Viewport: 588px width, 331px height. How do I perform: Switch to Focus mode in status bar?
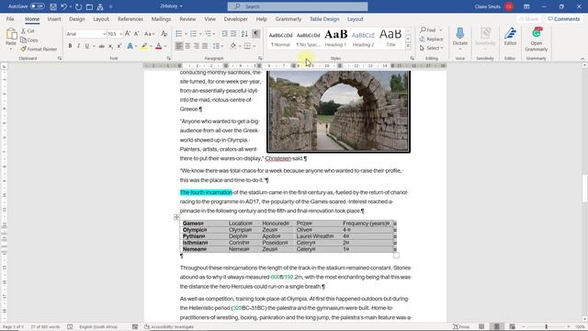(461, 327)
